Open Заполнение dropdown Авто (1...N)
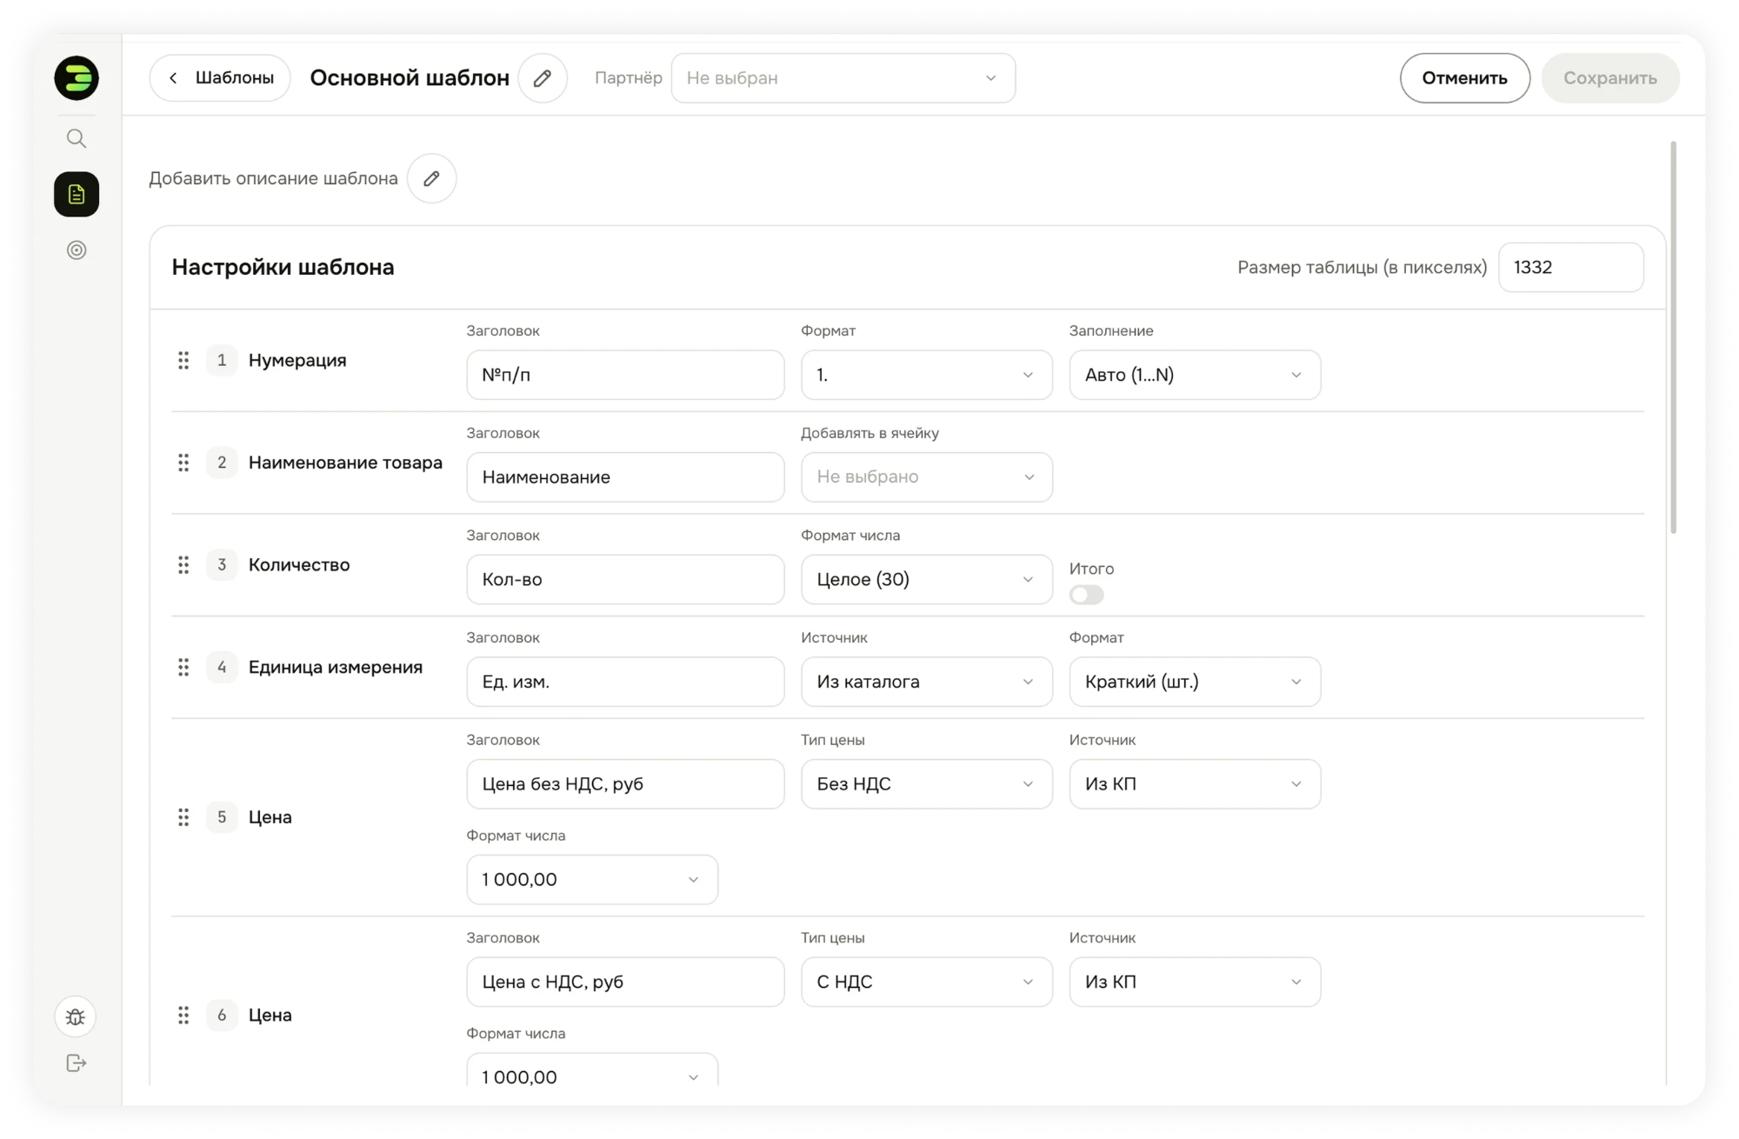Viewport: 1739px width, 1139px height. (x=1195, y=375)
